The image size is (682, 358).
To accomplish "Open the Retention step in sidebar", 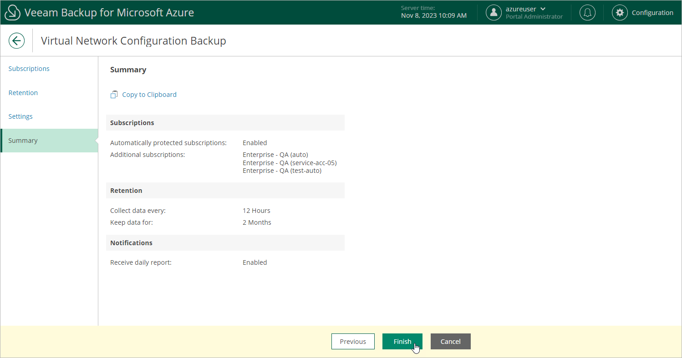I will pos(23,93).
